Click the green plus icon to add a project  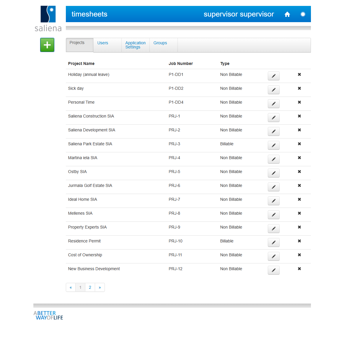click(x=47, y=45)
